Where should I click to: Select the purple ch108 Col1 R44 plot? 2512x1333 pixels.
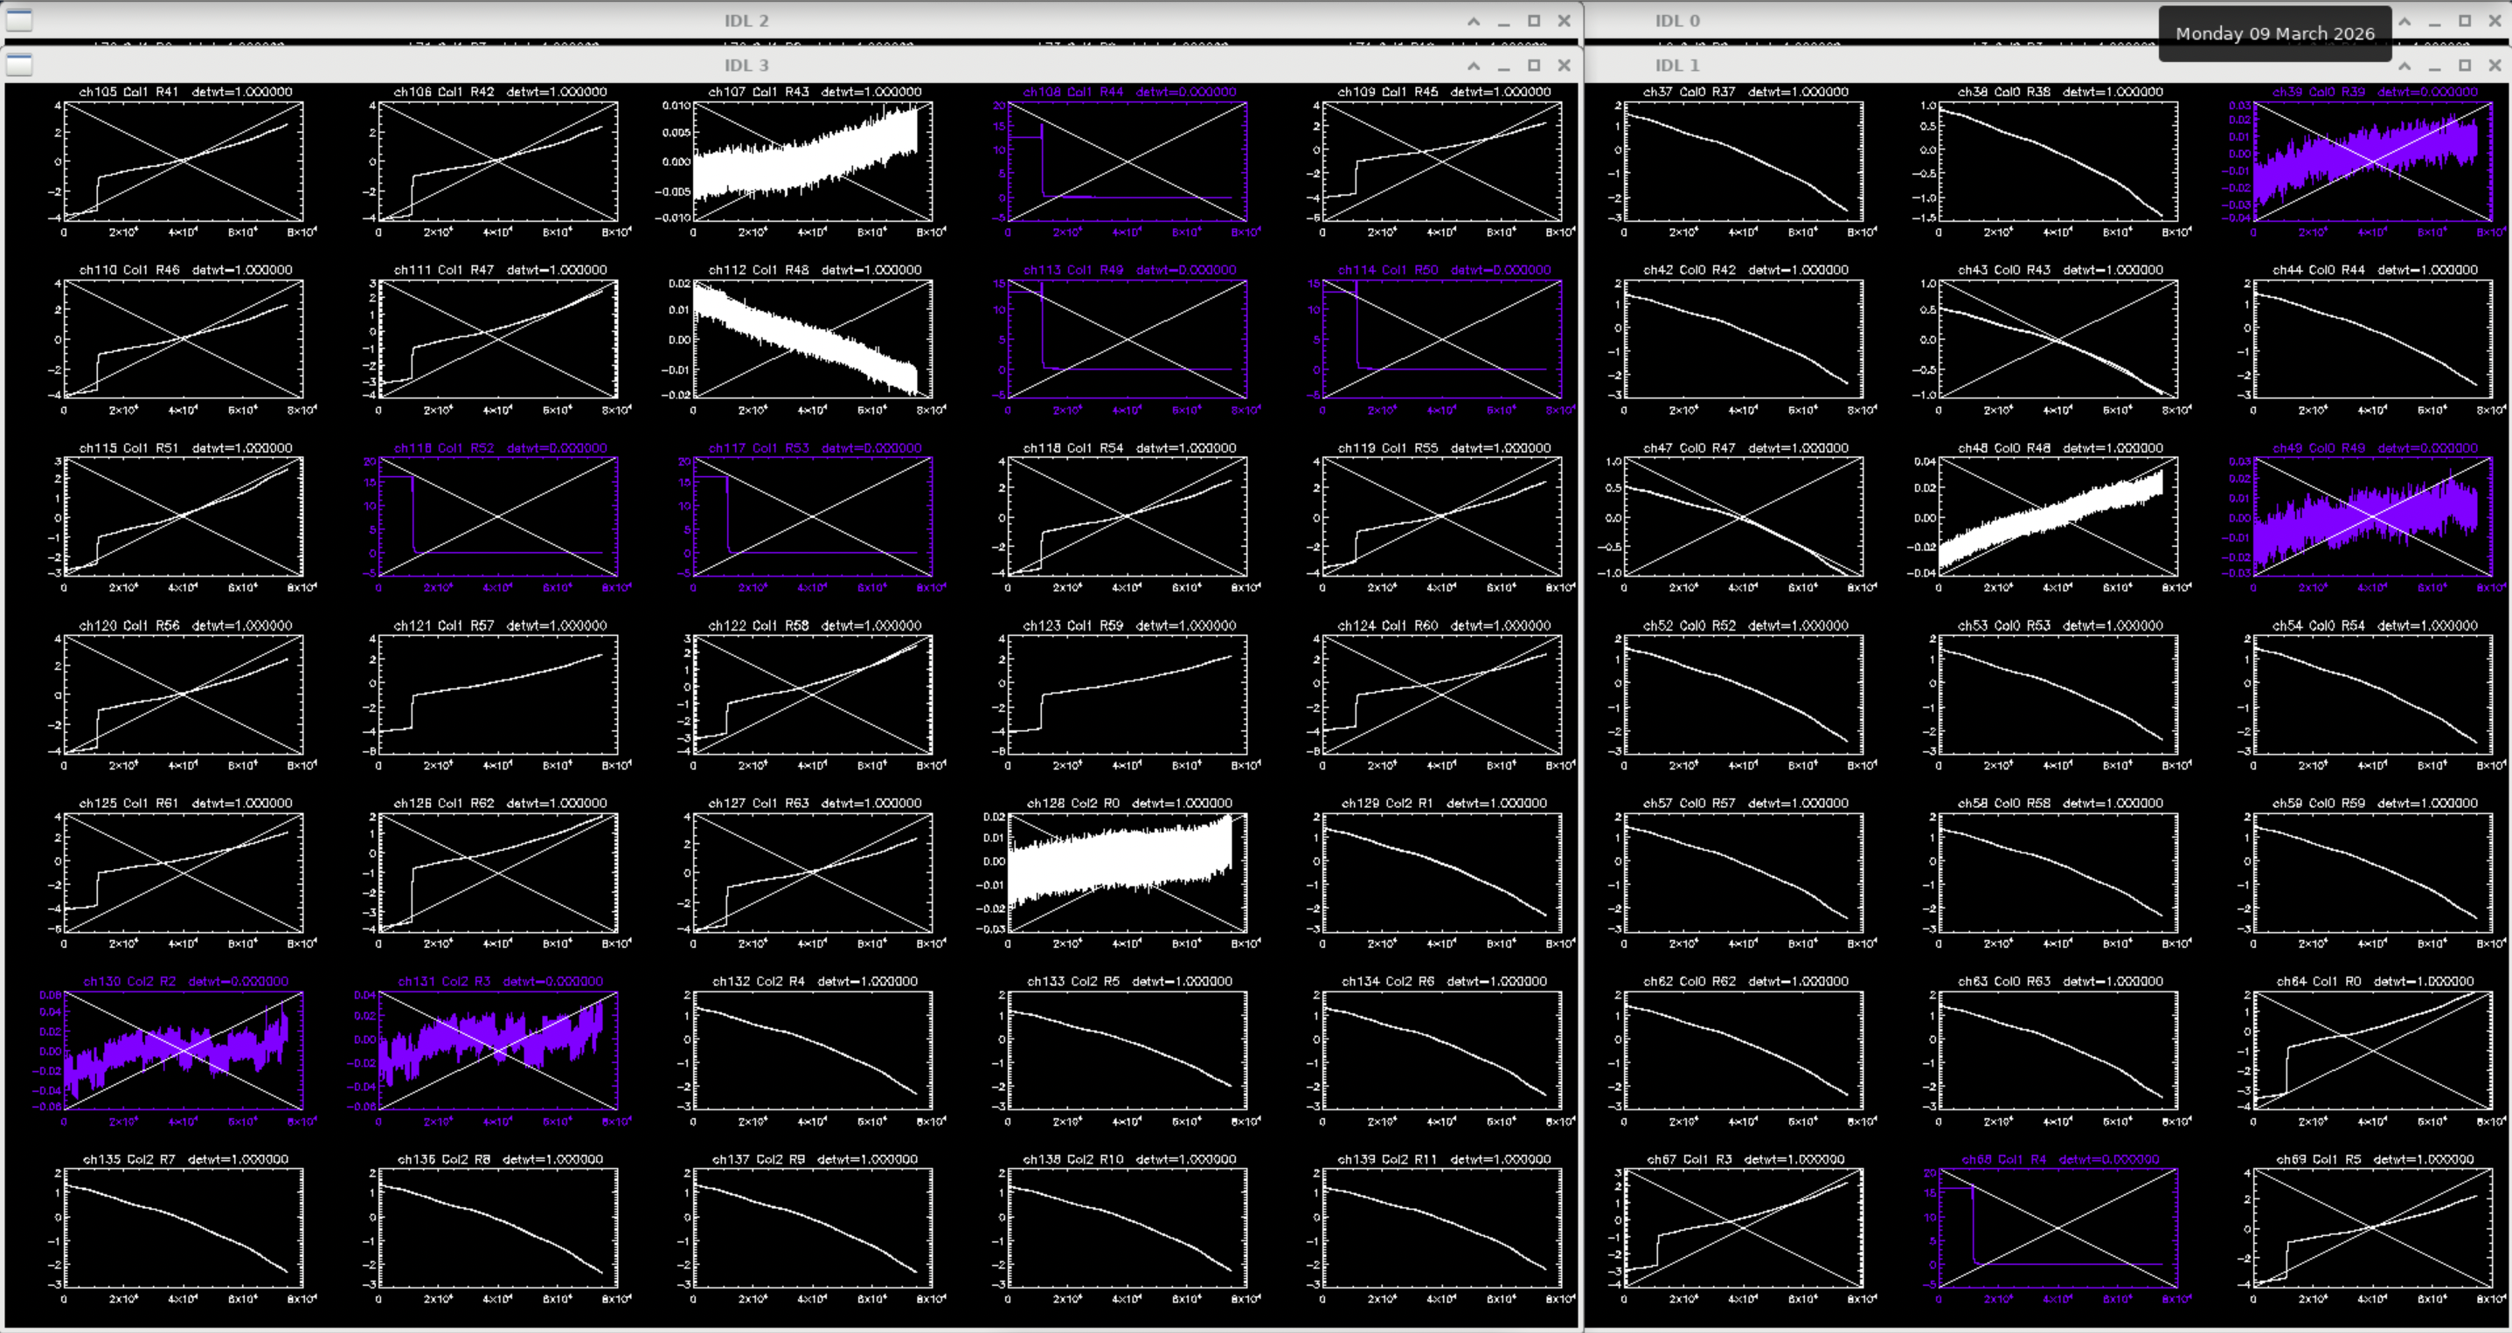pos(1128,161)
